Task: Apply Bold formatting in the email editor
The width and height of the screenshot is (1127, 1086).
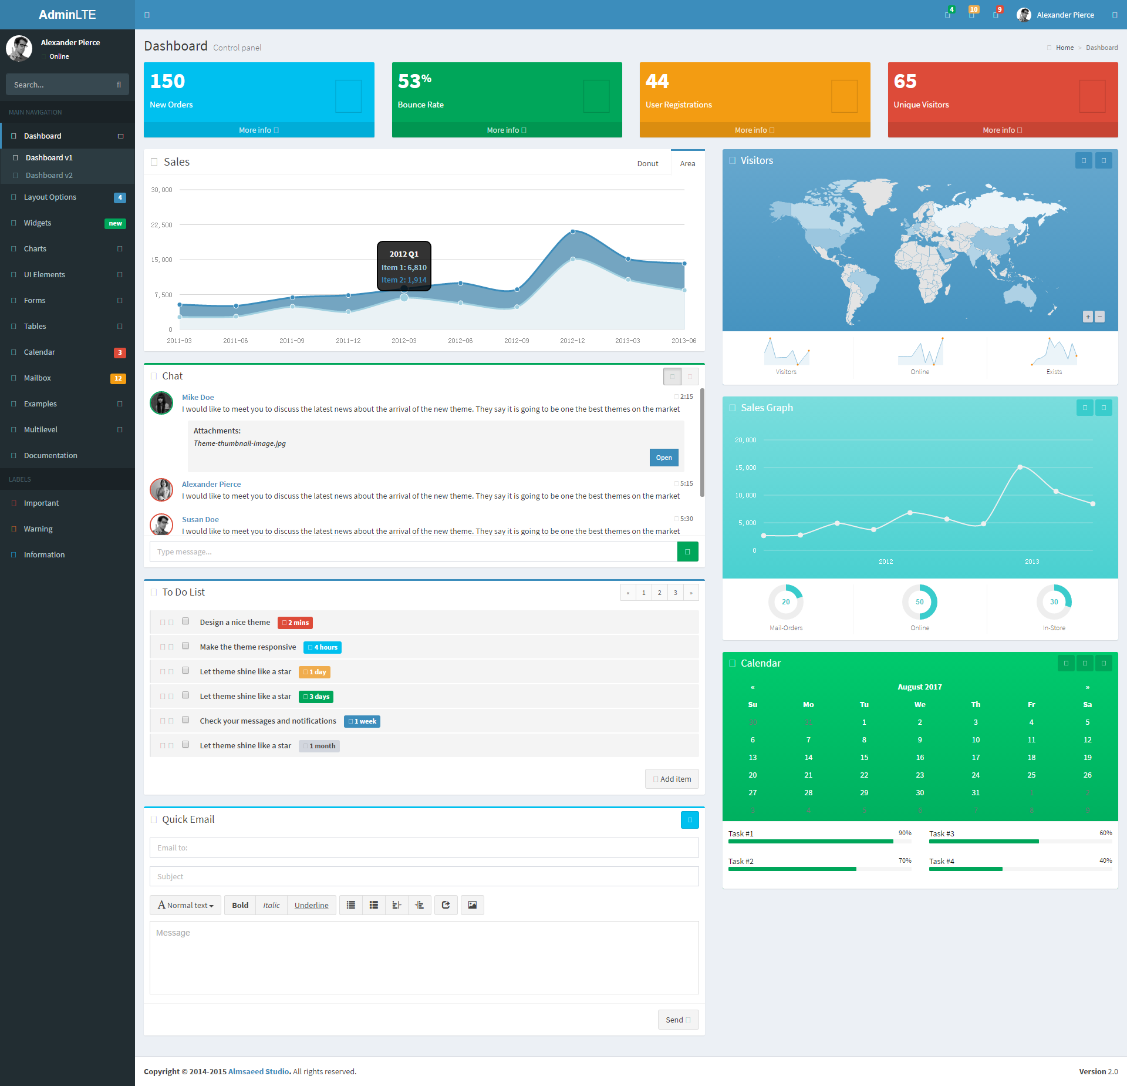Action: [x=240, y=905]
